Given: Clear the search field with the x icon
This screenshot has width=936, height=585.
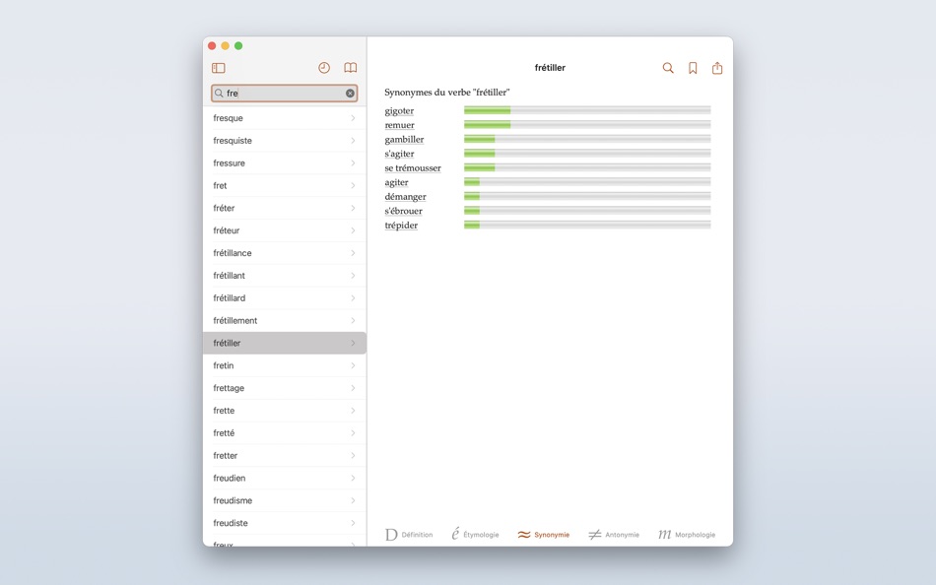Looking at the screenshot, I should (x=348, y=93).
